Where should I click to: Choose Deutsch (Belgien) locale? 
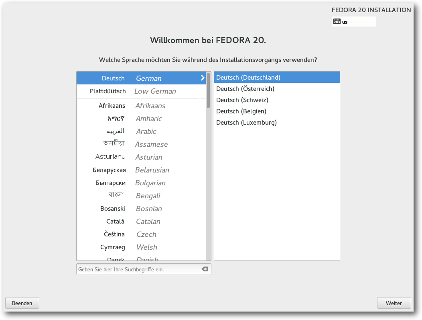tap(277, 111)
